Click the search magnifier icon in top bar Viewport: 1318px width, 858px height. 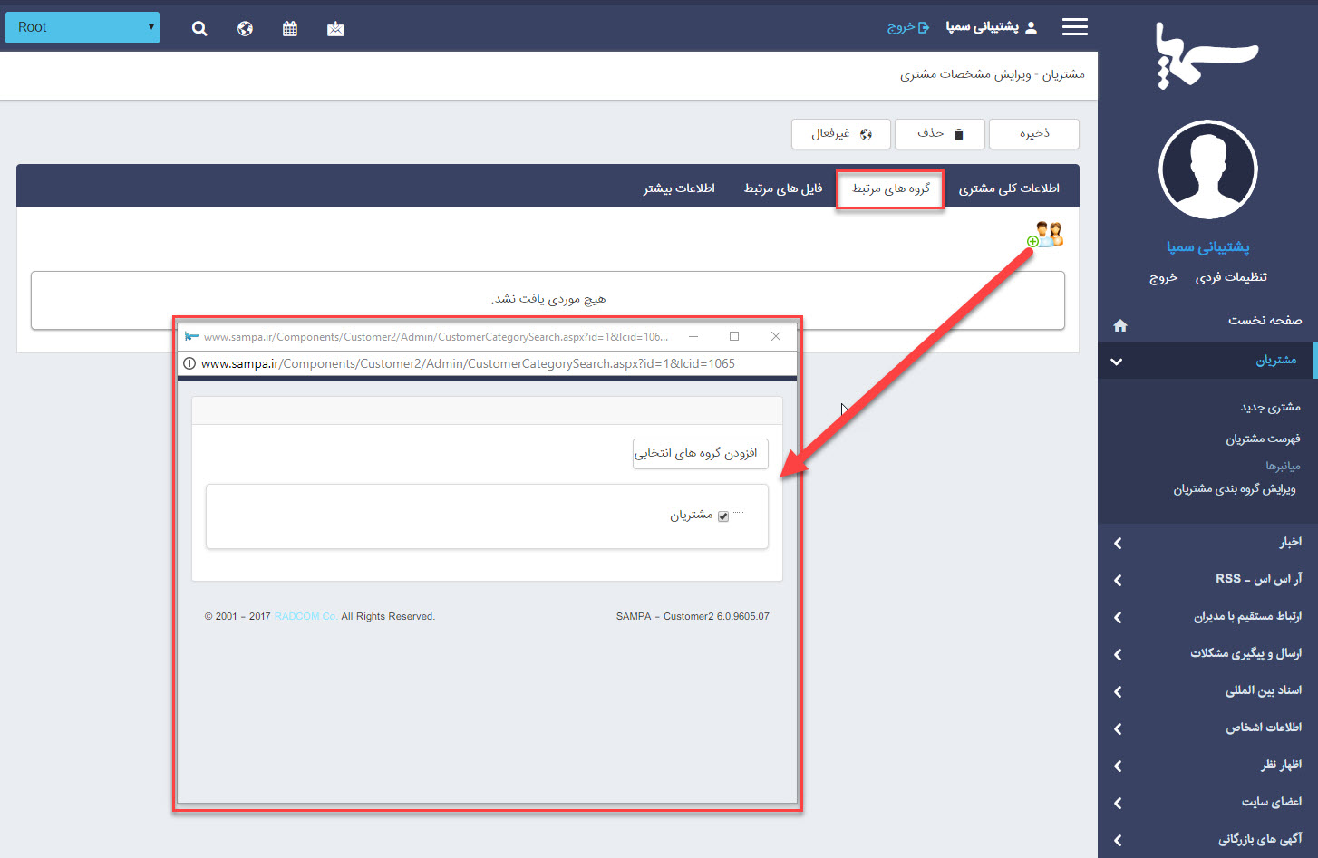click(x=199, y=29)
